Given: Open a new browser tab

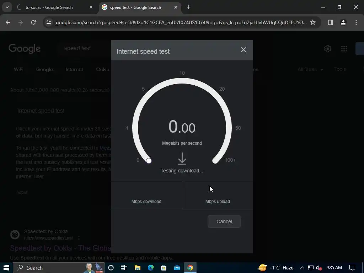Looking at the screenshot, I should pyautogui.click(x=188, y=7).
